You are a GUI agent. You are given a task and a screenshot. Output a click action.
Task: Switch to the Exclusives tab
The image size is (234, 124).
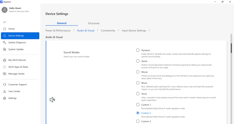94,23
